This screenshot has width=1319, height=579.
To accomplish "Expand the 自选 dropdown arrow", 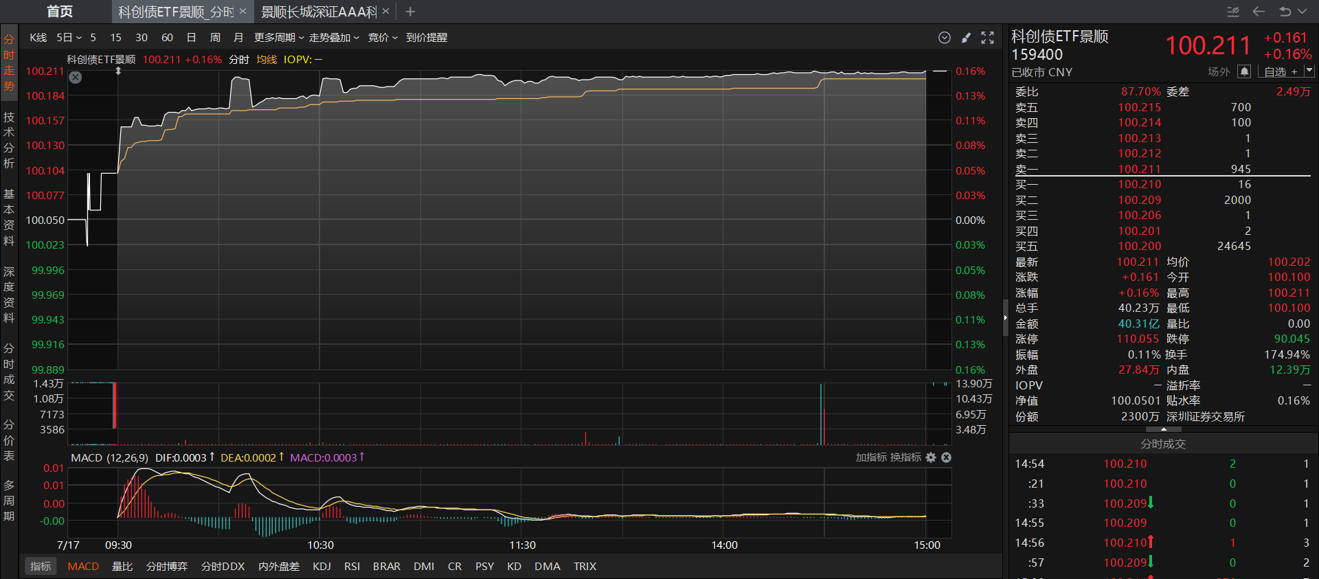I will [1309, 71].
